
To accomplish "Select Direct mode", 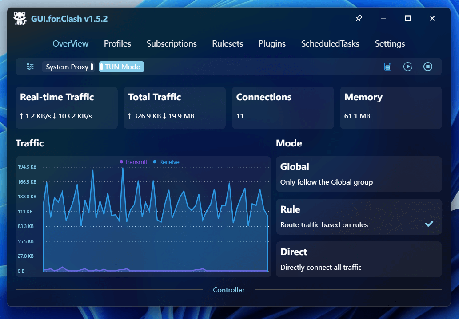I will (x=359, y=260).
